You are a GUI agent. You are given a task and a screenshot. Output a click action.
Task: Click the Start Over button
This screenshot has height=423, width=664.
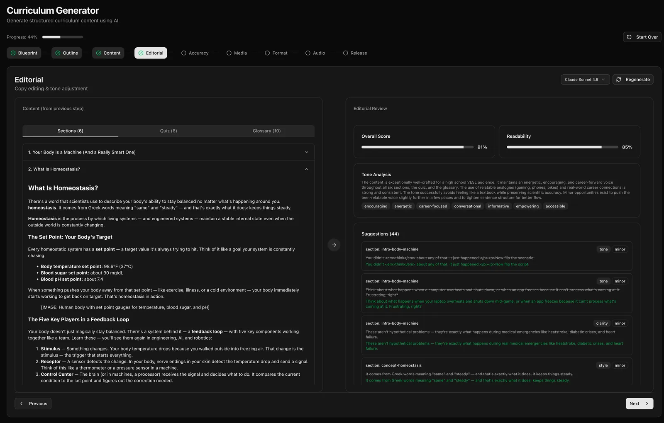(x=642, y=37)
